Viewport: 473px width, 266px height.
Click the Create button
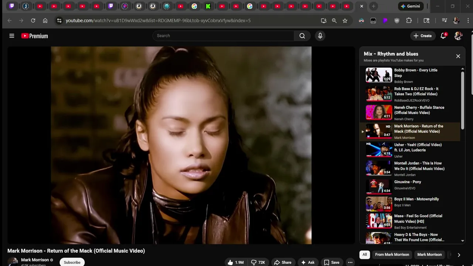422,36
